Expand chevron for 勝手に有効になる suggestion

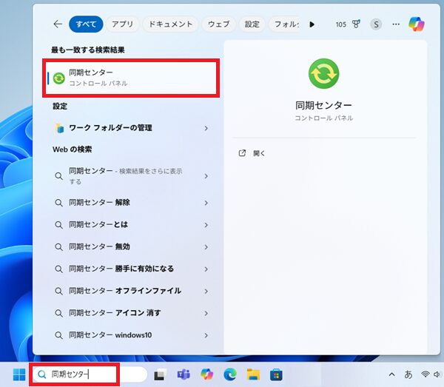[206, 269]
